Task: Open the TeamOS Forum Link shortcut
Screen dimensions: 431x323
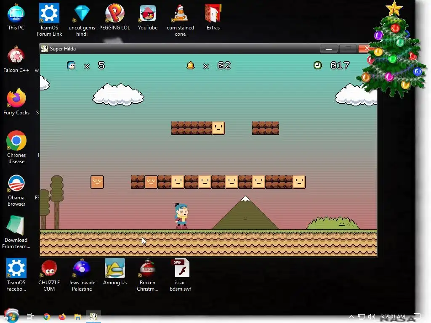Action: point(49,20)
